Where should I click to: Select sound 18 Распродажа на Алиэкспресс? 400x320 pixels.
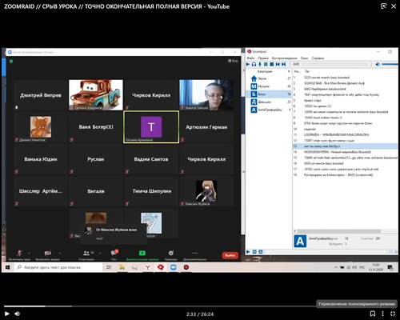coord(346,175)
